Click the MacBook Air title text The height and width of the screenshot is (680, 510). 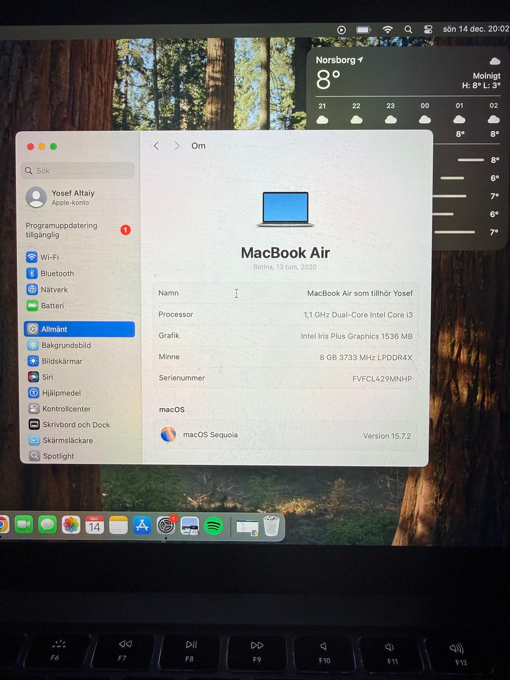tap(285, 253)
